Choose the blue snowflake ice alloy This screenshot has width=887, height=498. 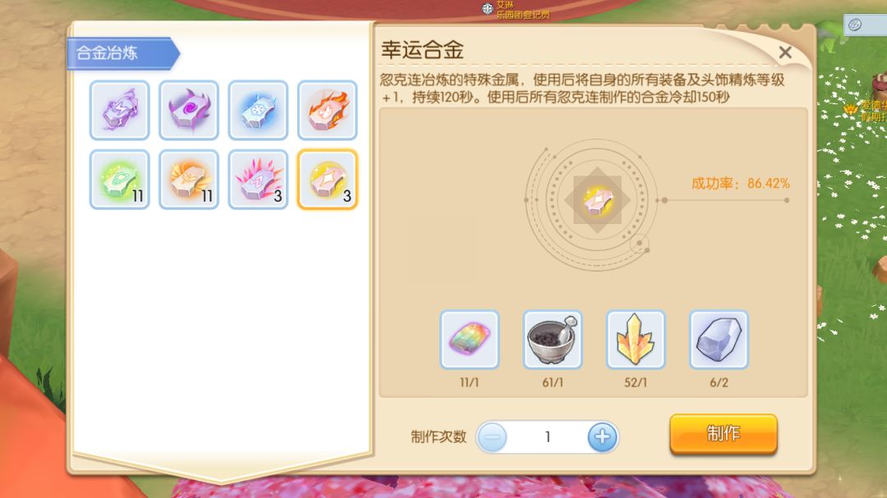258,110
